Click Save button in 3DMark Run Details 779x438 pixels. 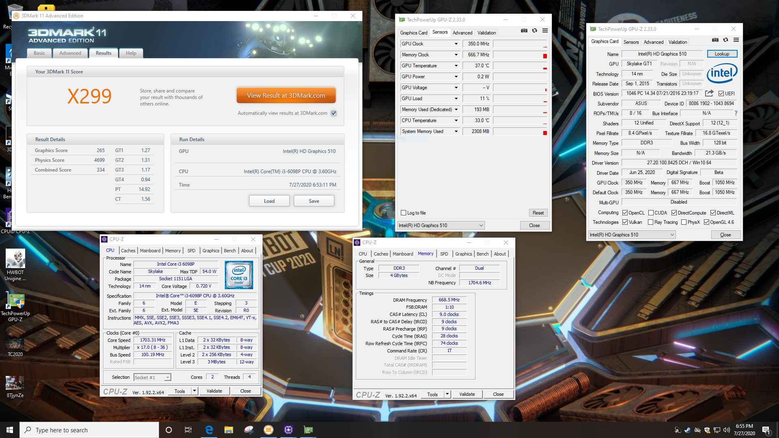coord(314,201)
